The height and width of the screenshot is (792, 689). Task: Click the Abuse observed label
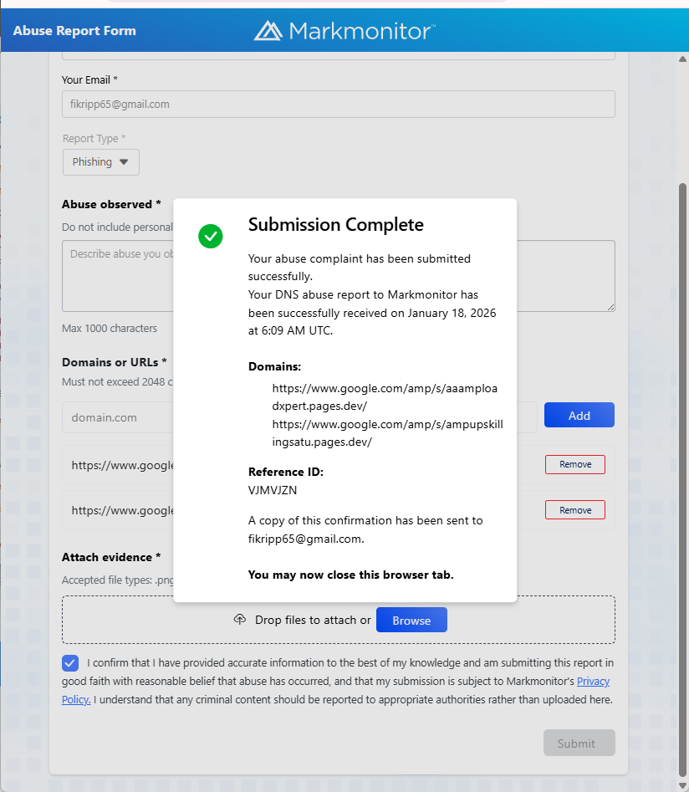pyautogui.click(x=111, y=204)
